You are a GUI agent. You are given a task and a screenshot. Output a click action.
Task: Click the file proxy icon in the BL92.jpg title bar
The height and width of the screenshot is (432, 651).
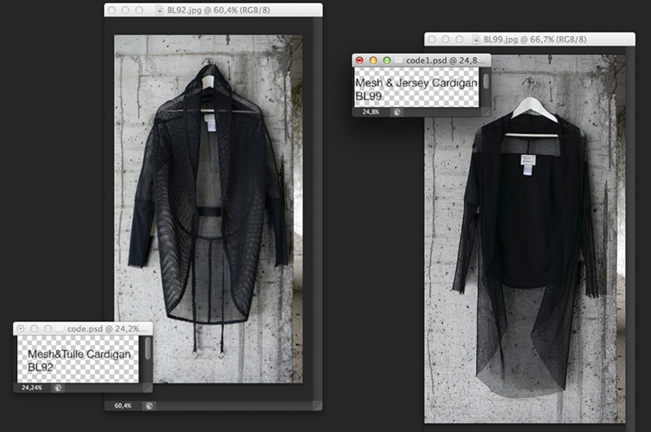click(160, 10)
